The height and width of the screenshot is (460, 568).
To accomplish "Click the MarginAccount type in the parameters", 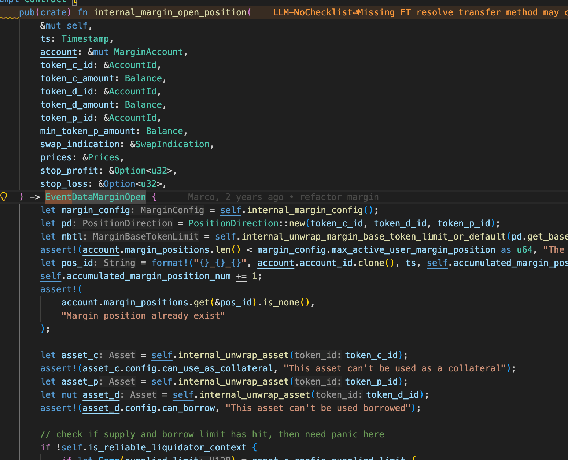I will (148, 52).
